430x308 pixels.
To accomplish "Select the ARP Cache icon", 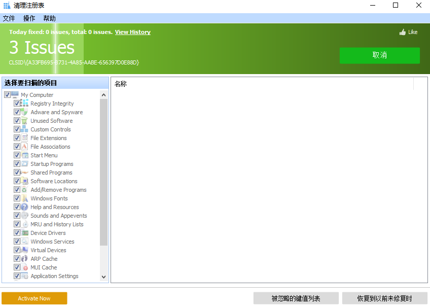I will (24, 258).
